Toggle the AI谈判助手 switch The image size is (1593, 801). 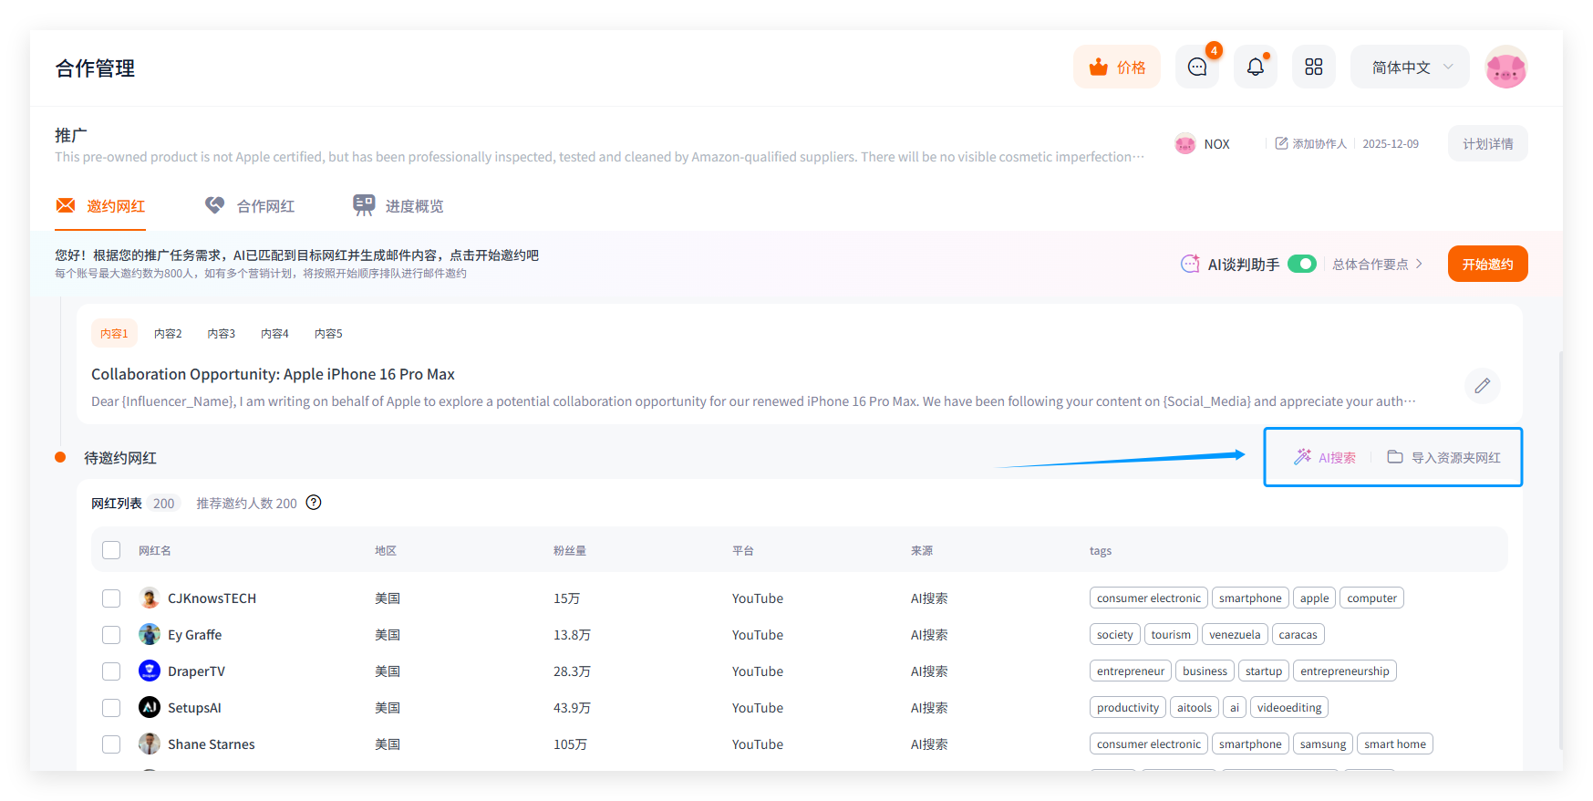(1301, 265)
